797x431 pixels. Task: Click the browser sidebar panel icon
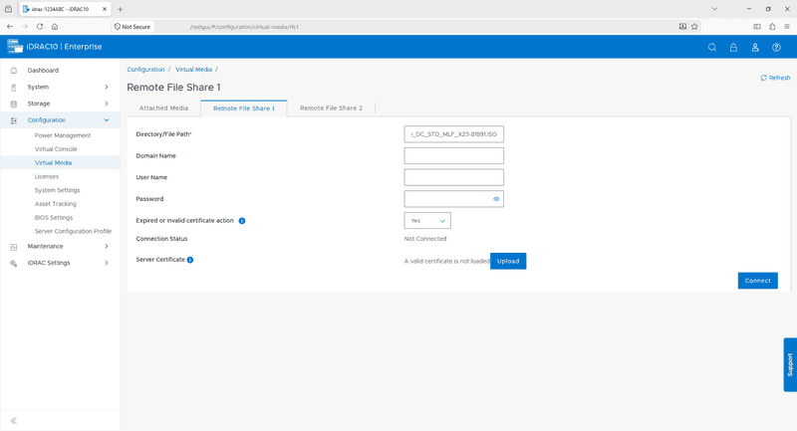(x=757, y=27)
